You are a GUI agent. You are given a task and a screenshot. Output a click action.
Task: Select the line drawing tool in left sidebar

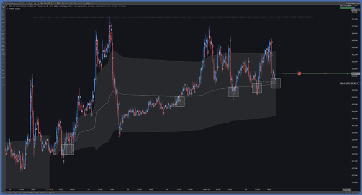coord(3,10)
